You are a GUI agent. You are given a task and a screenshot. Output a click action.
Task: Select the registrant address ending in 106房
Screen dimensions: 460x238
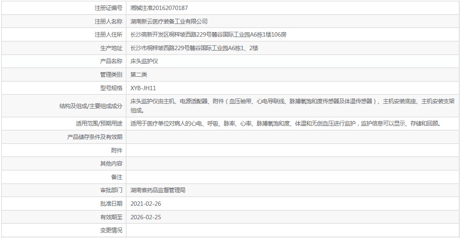click(x=208, y=34)
